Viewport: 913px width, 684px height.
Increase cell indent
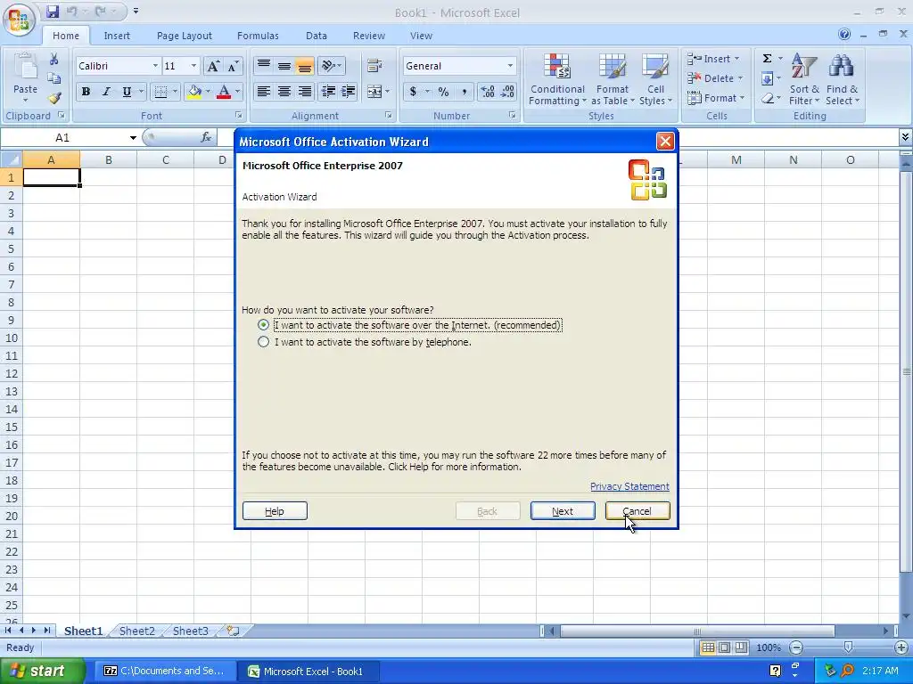point(349,92)
